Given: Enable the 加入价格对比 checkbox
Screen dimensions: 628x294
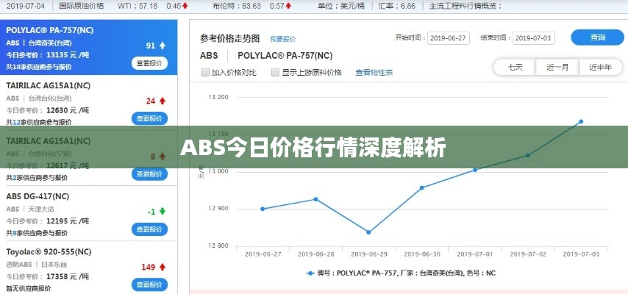Looking at the screenshot, I should (205, 73).
